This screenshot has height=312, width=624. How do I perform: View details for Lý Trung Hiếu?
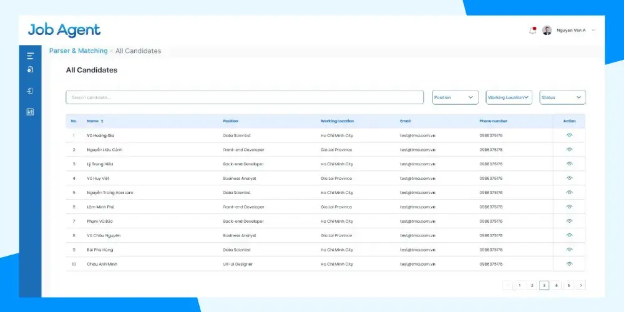[x=569, y=164]
